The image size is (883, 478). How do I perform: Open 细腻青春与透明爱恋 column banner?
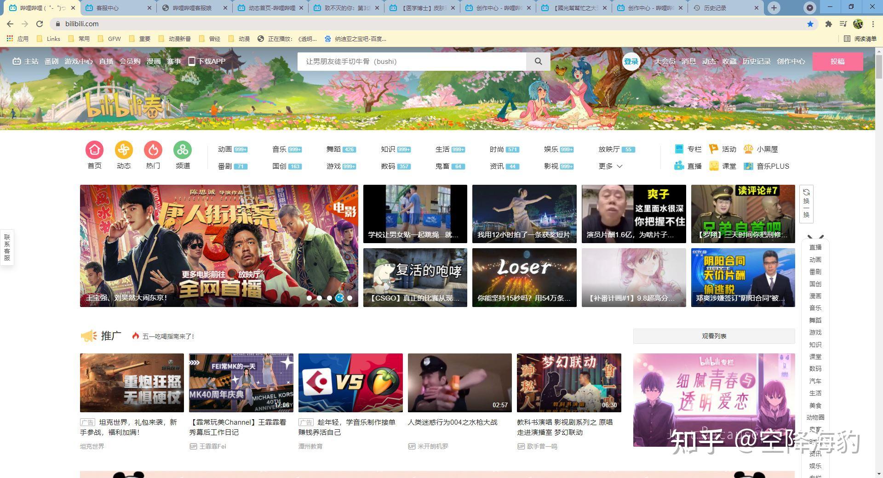pyautogui.click(x=714, y=400)
